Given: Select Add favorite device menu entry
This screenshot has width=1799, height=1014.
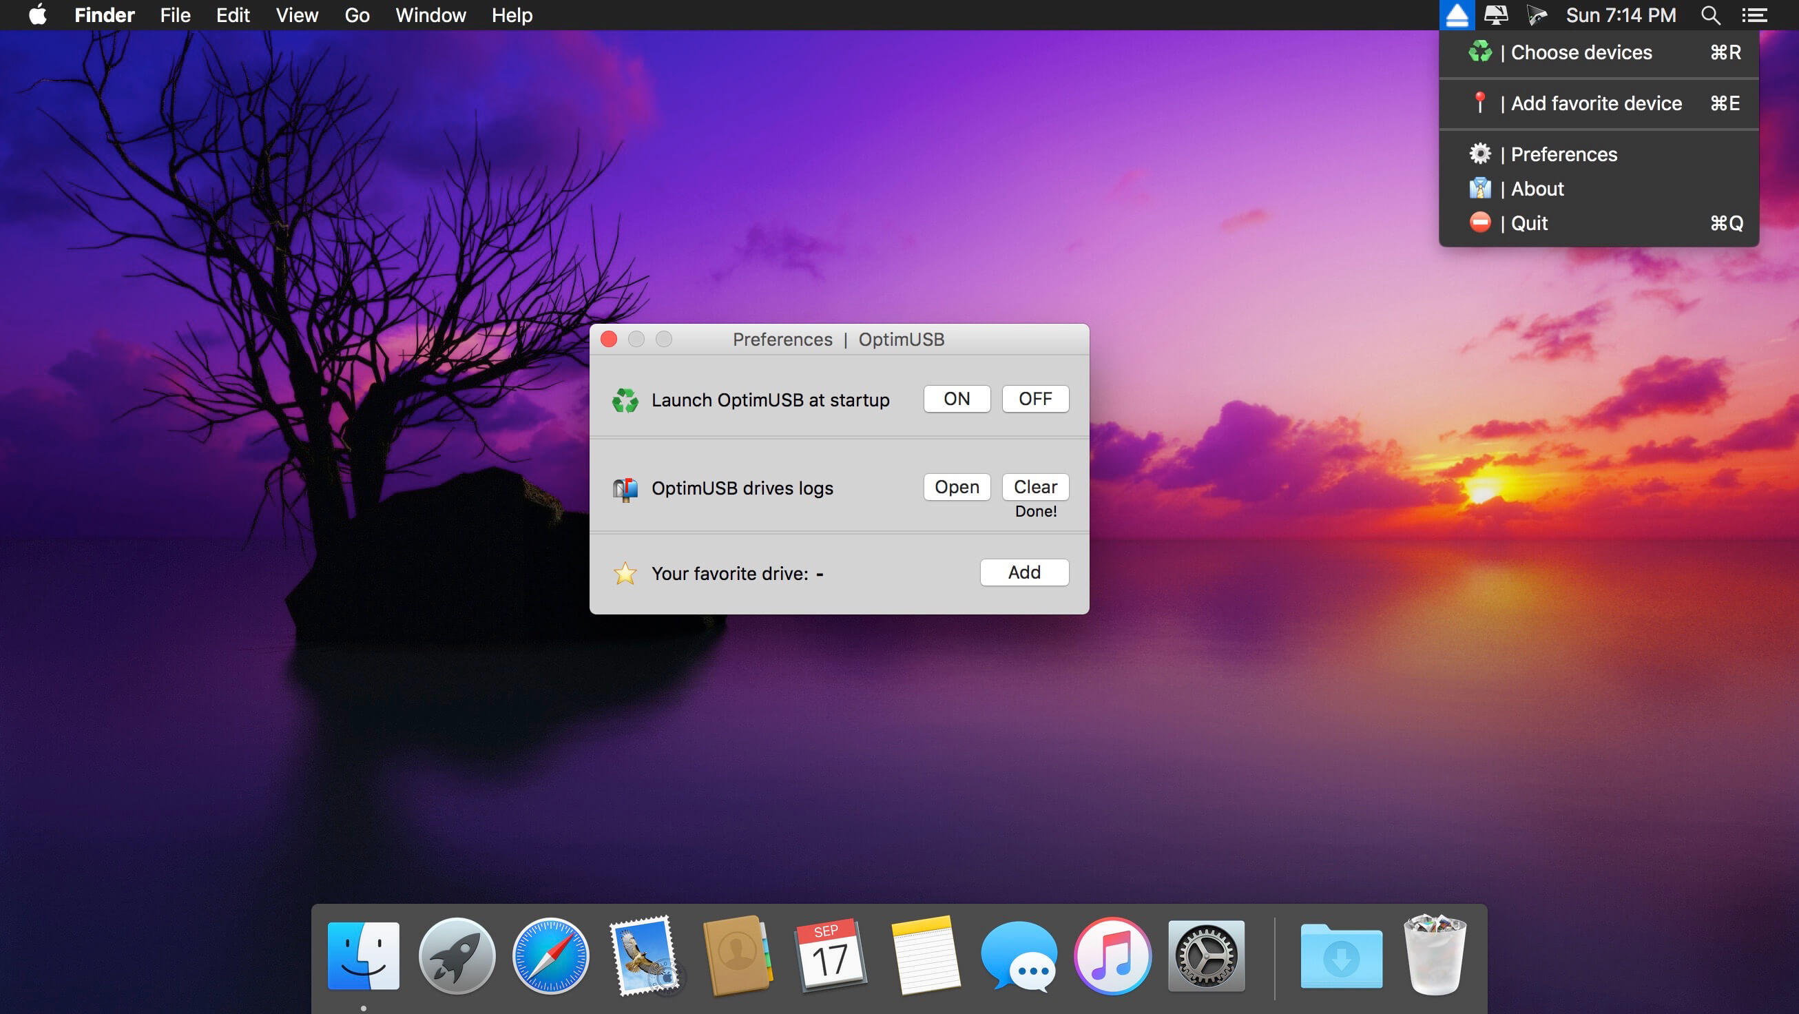Looking at the screenshot, I should click(1599, 103).
